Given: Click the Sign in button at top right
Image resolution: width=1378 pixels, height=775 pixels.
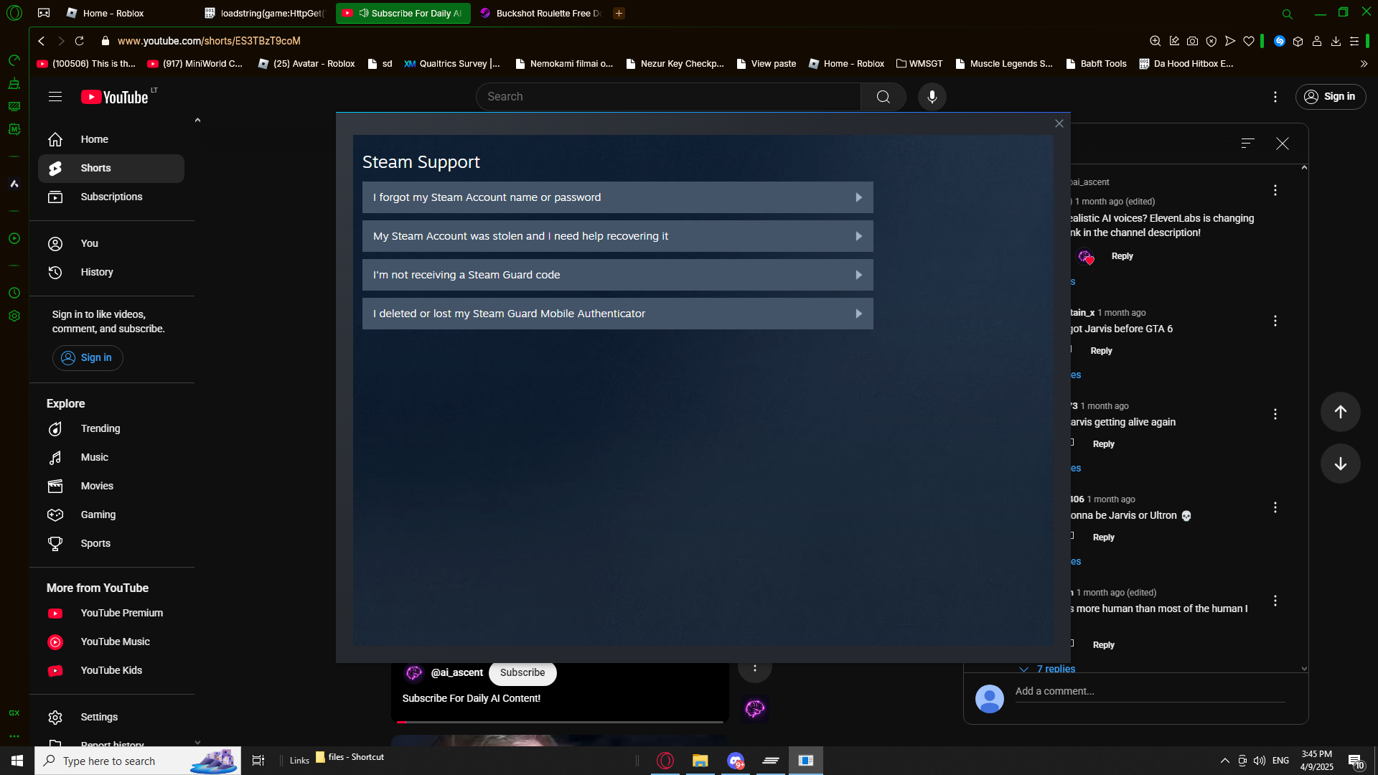Looking at the screenshot, I should point(1331,97).
